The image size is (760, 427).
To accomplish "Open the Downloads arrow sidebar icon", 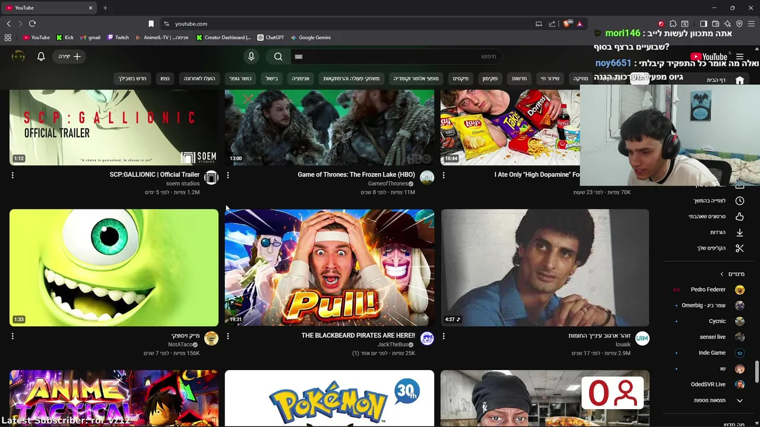I will coord(740,232).
